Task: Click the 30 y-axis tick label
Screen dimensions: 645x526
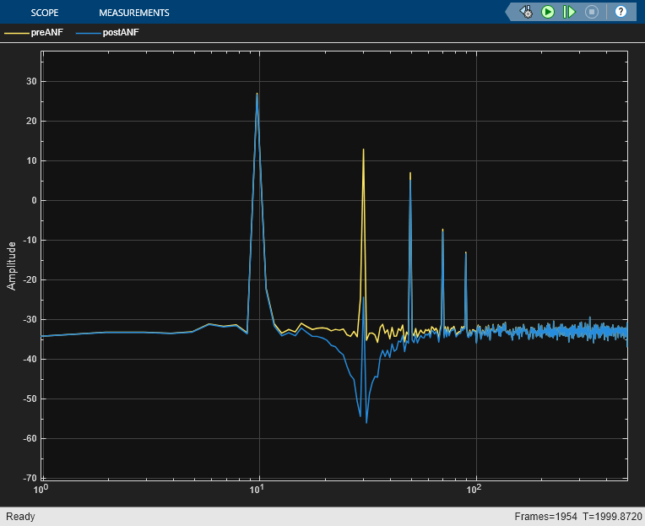Action: pyautogui.click(x=30, y=82)
